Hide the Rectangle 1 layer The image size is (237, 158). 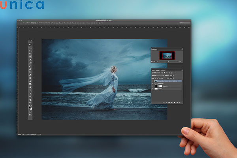[x=152, y=84]
